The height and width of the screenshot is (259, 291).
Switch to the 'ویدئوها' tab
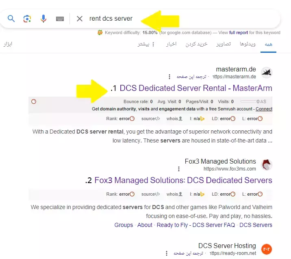(x=248, y=44)
